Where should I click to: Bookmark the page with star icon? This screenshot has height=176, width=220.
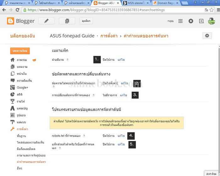tap(211, 10)
